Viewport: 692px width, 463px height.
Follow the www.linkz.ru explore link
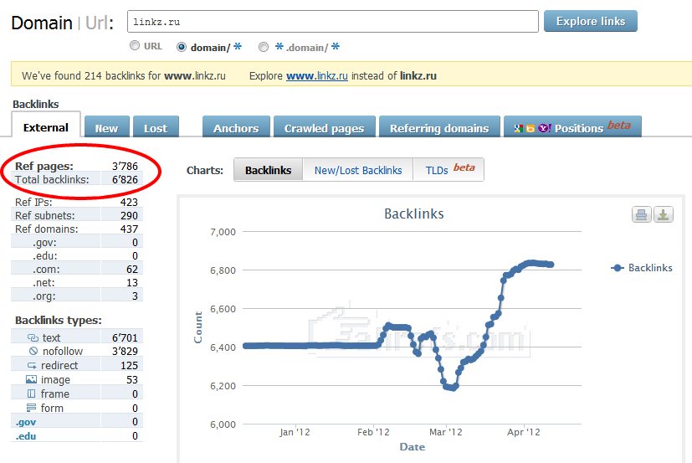pyautogui.click(x=317, y=76)
